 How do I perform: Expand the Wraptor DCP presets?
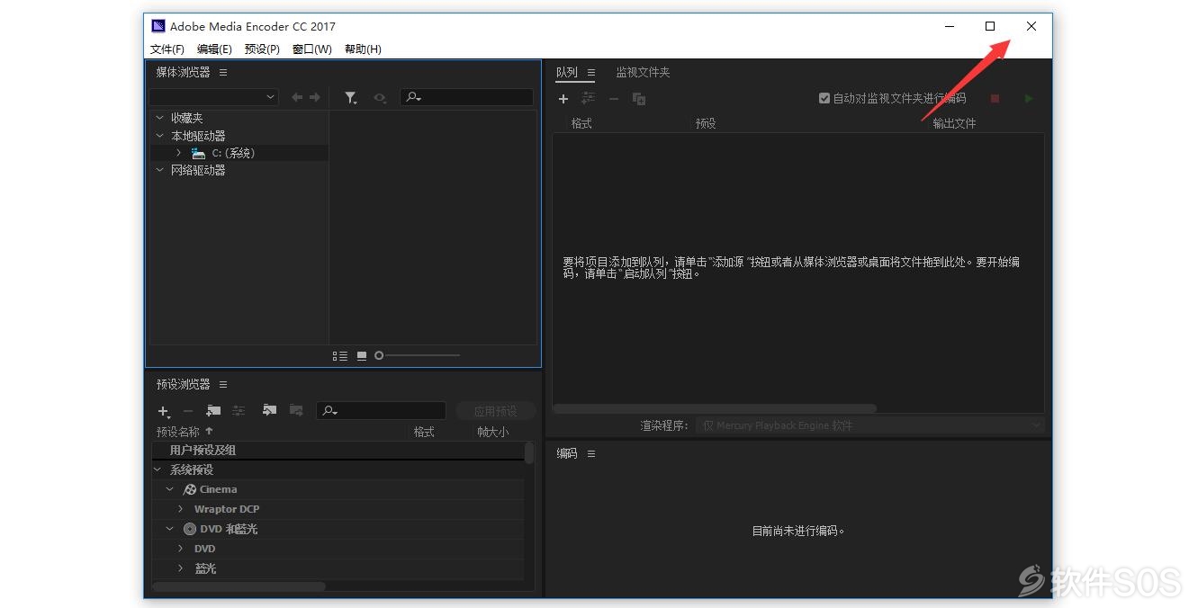(x=180, y=509)
